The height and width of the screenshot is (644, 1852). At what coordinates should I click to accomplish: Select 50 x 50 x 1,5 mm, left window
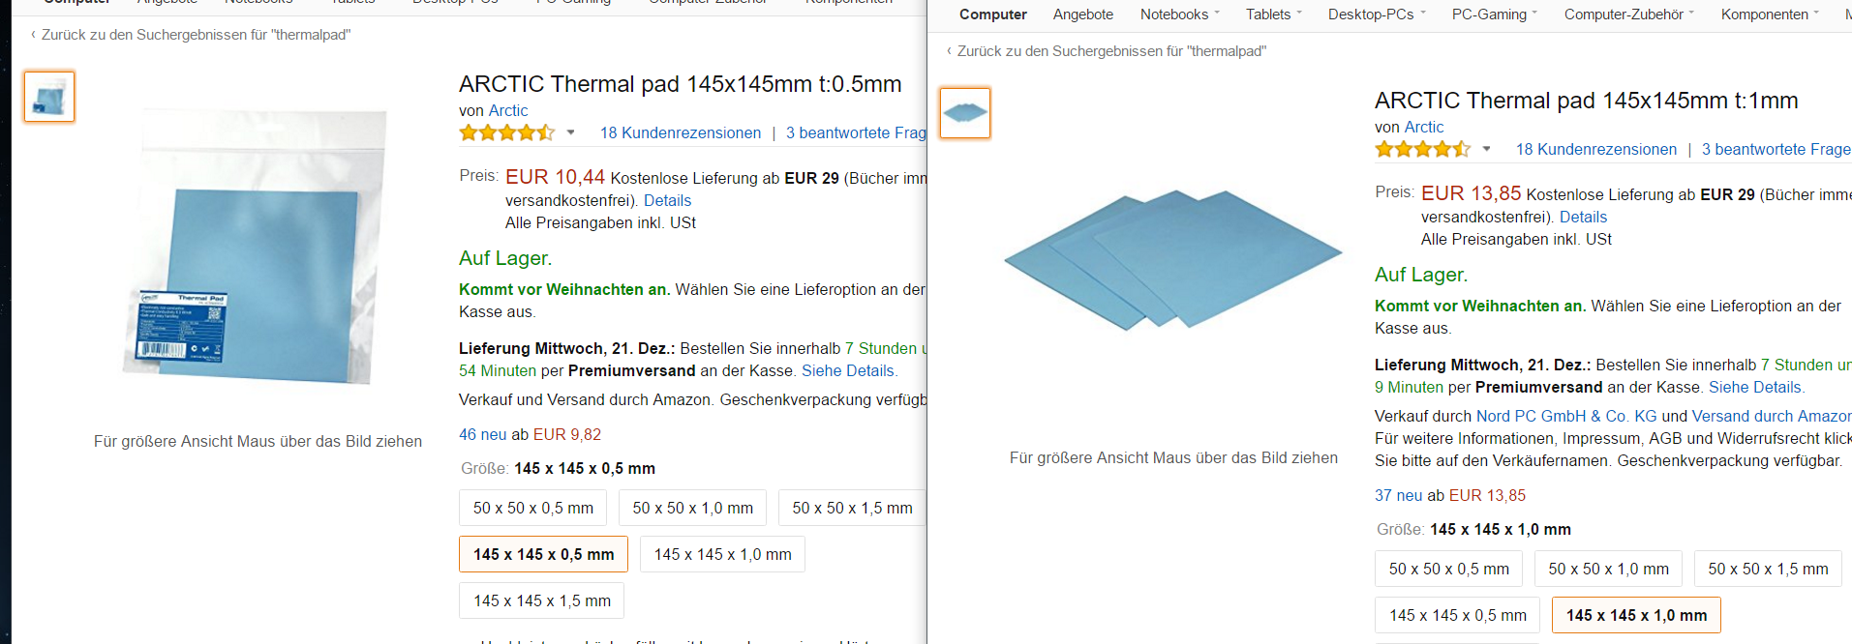click(x=852, y=508)
